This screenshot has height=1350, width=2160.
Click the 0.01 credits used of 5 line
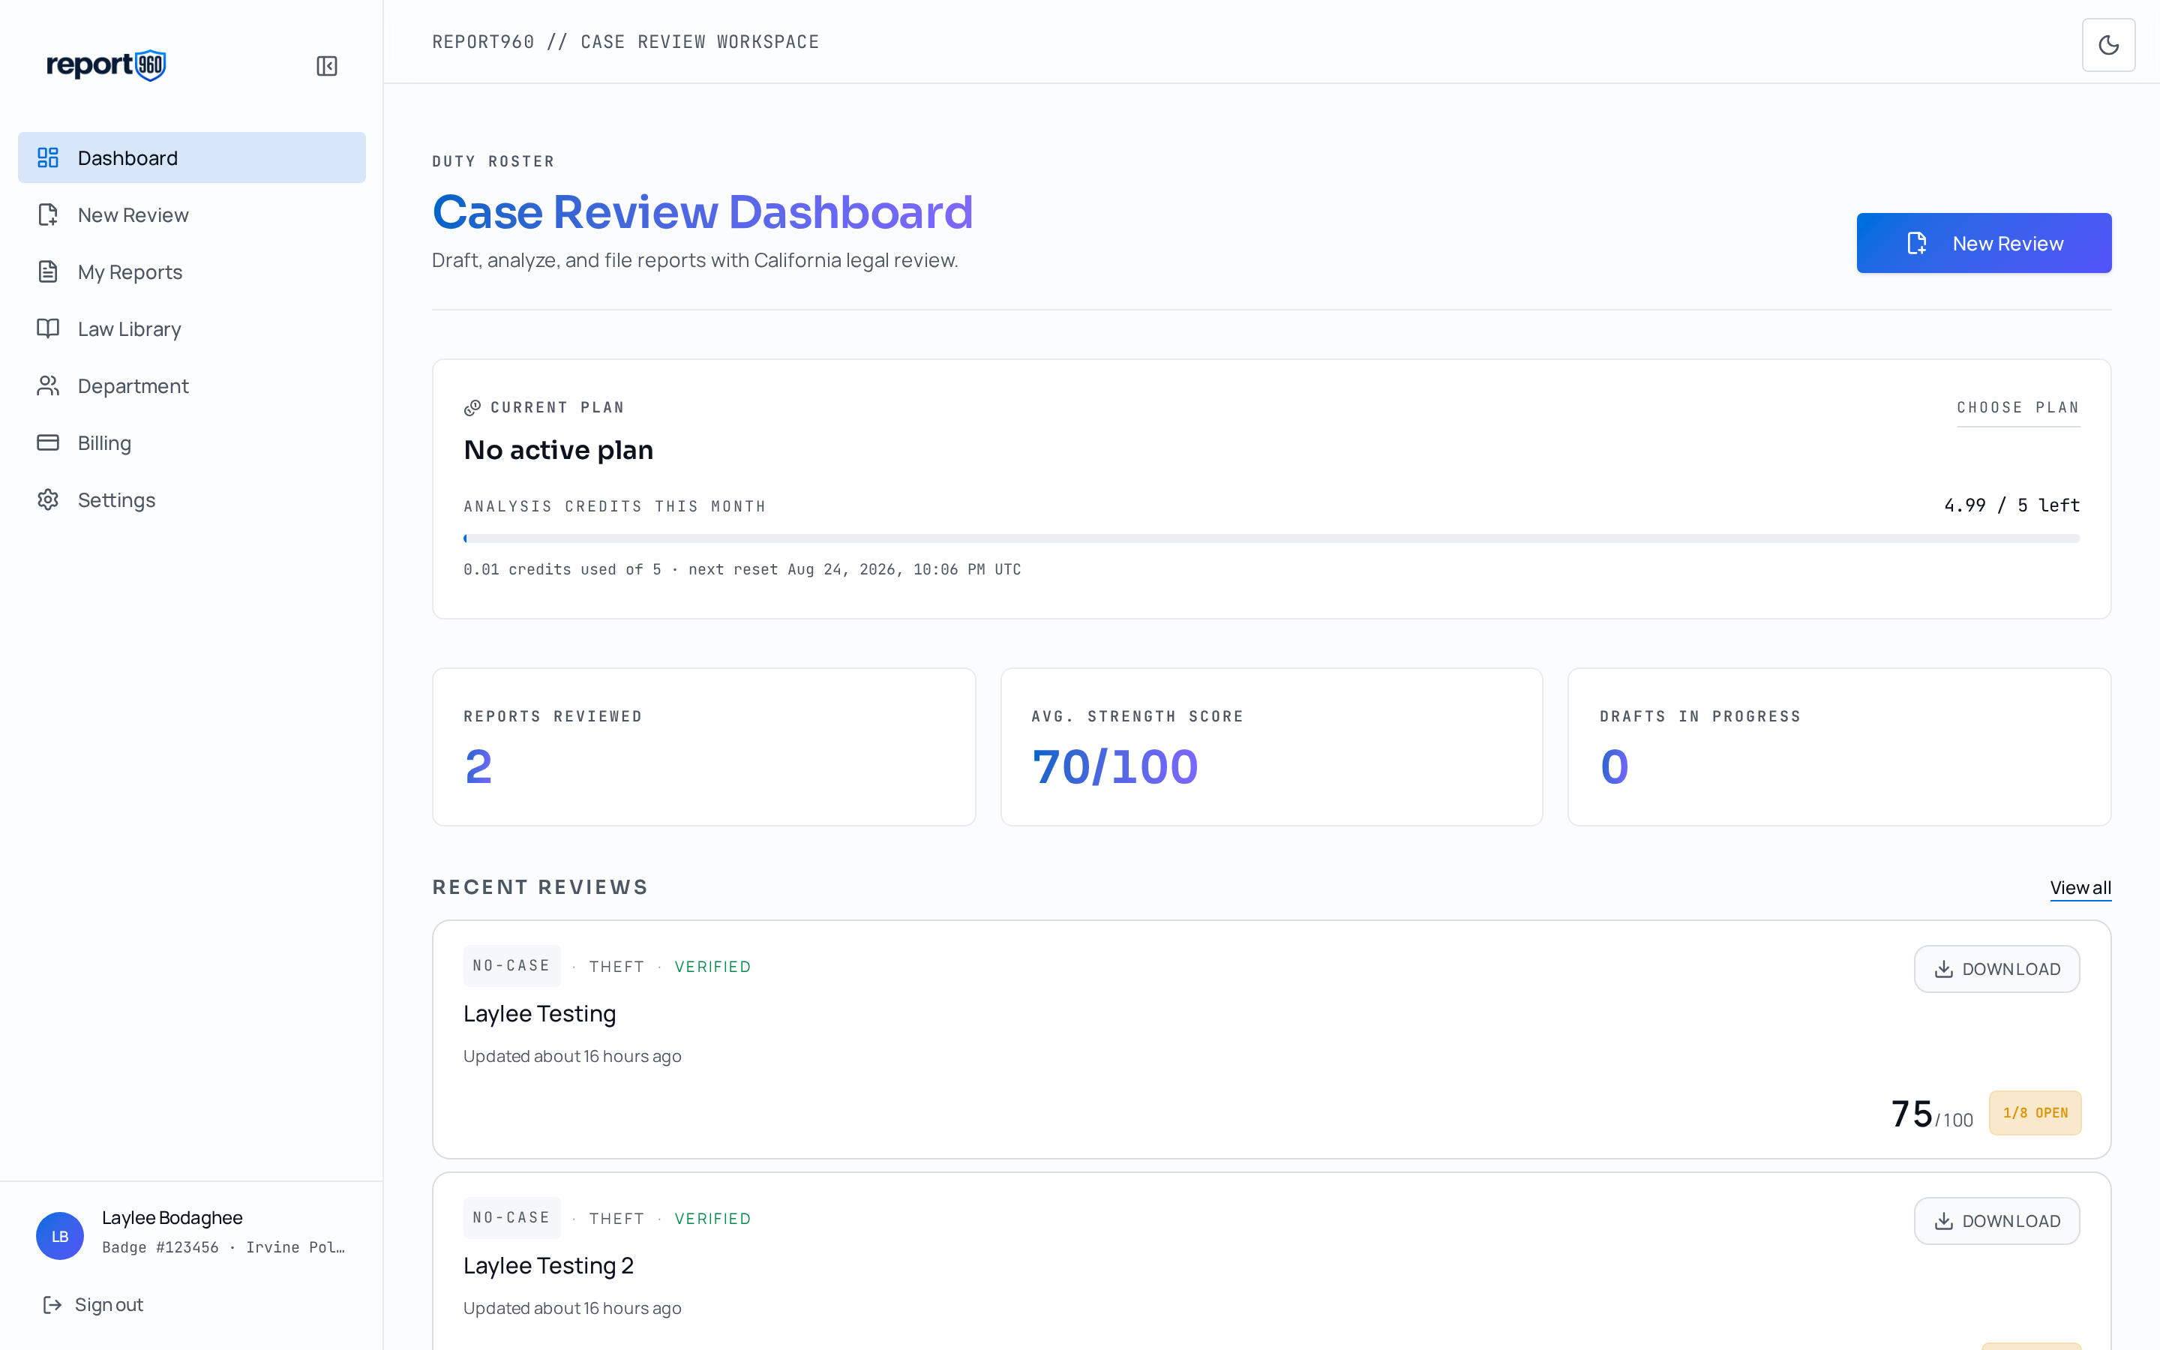(x=742, y=570)
